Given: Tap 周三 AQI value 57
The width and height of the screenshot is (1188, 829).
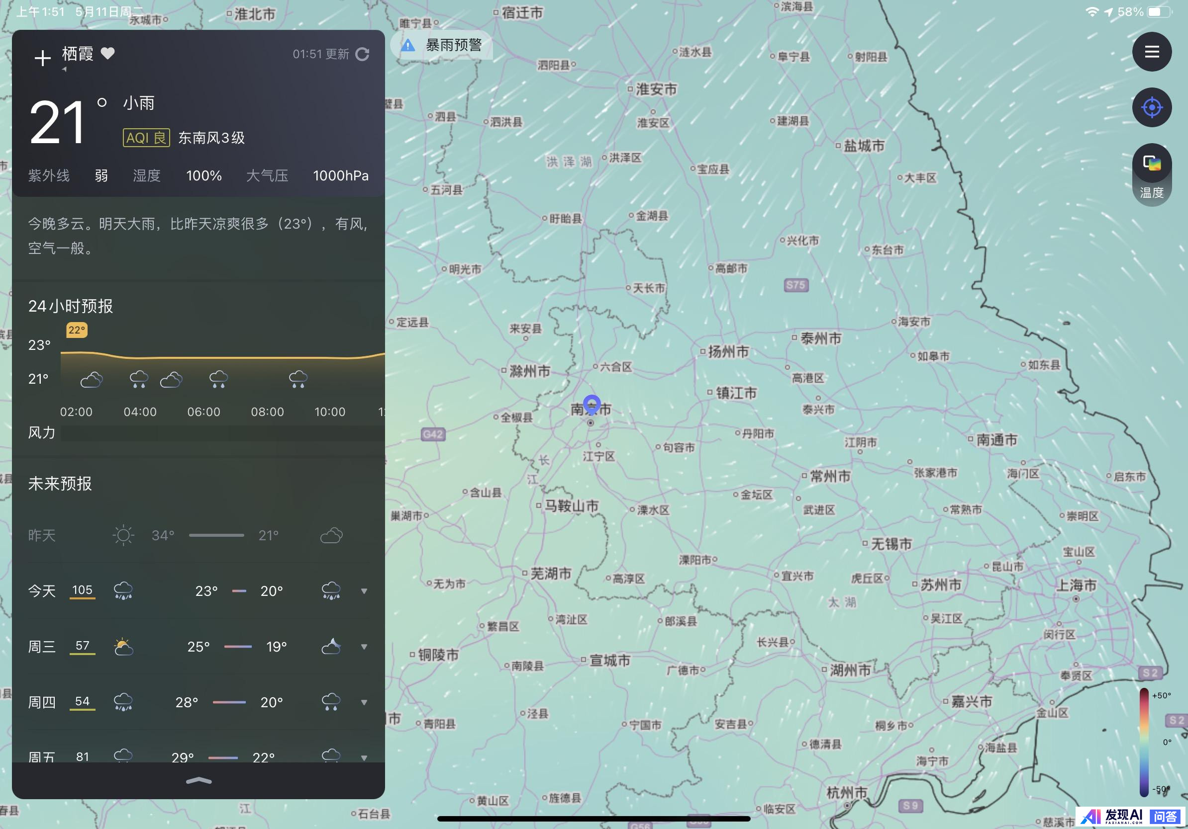Looking at the screenshot, I should 82,646.
